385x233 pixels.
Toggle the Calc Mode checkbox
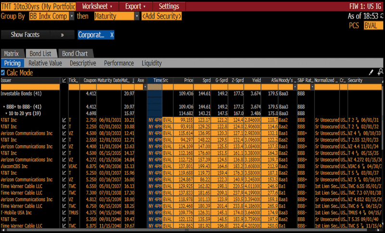[x=3, y=73]
